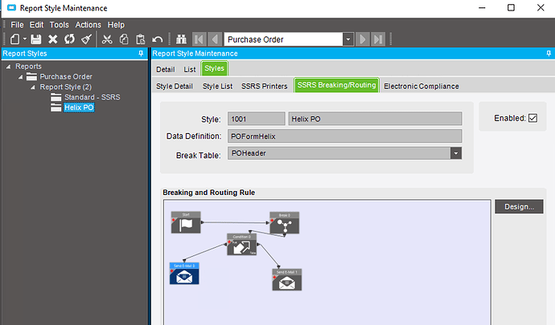
Task: Click the Reports root tree item
Action: click(x=28, y=67)
